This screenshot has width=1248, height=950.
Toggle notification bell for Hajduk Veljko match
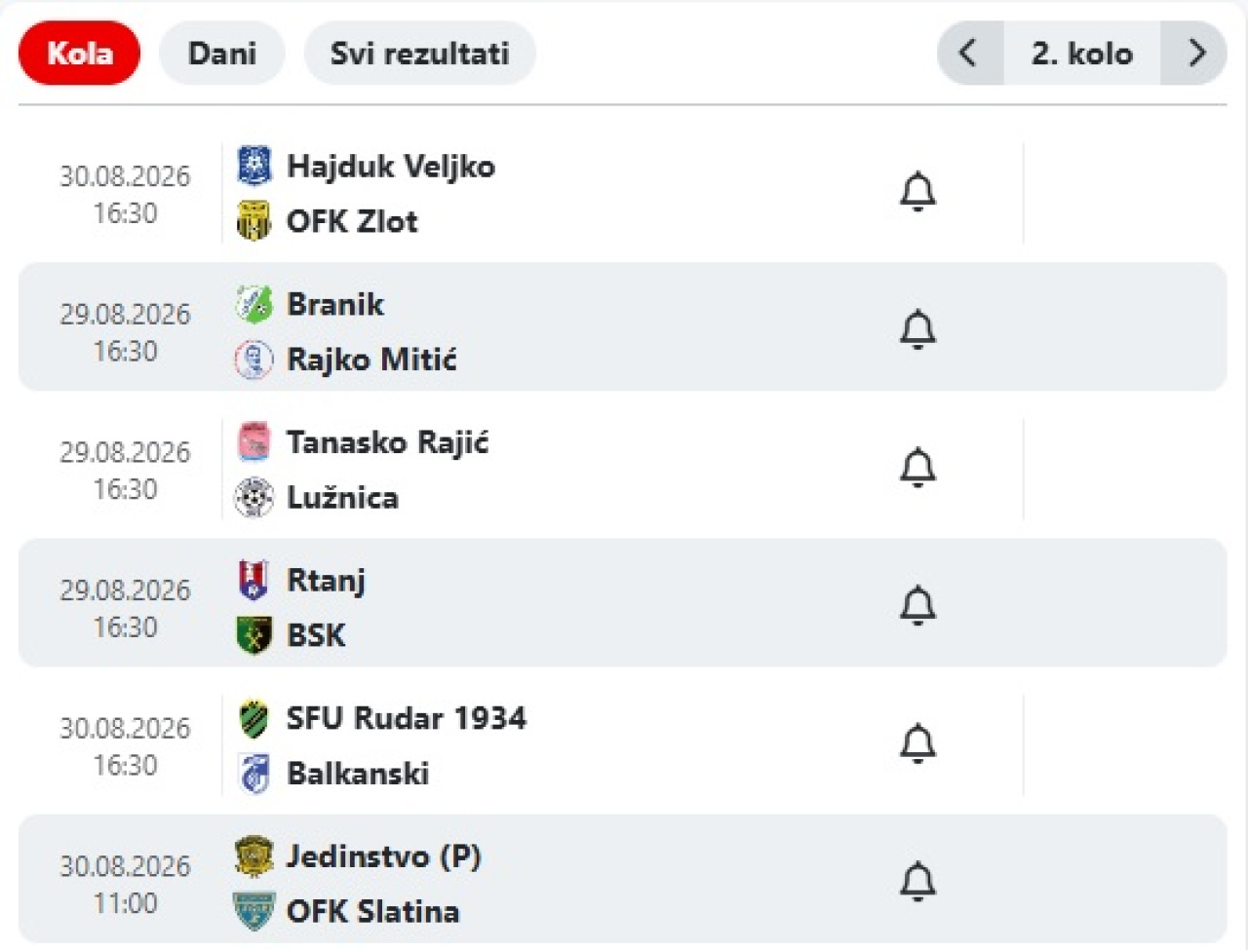(x=917, y=192)
